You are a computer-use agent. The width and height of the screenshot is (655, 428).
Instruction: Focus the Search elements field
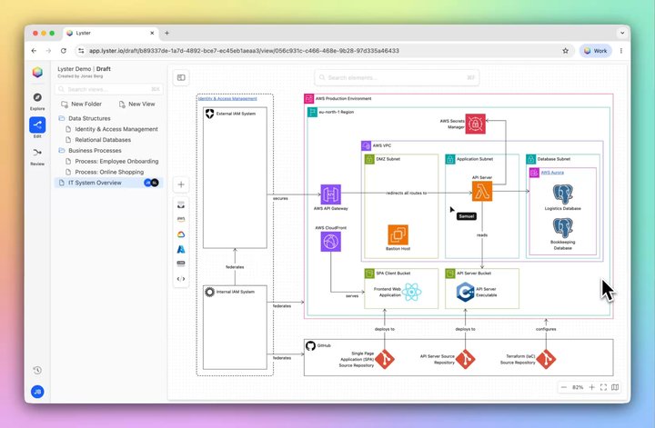[x=397, y=77]
